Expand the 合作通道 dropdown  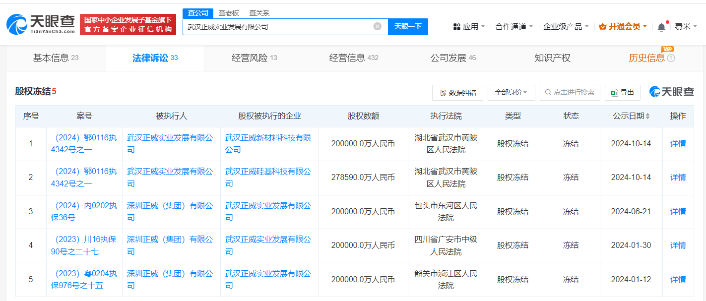514,27
